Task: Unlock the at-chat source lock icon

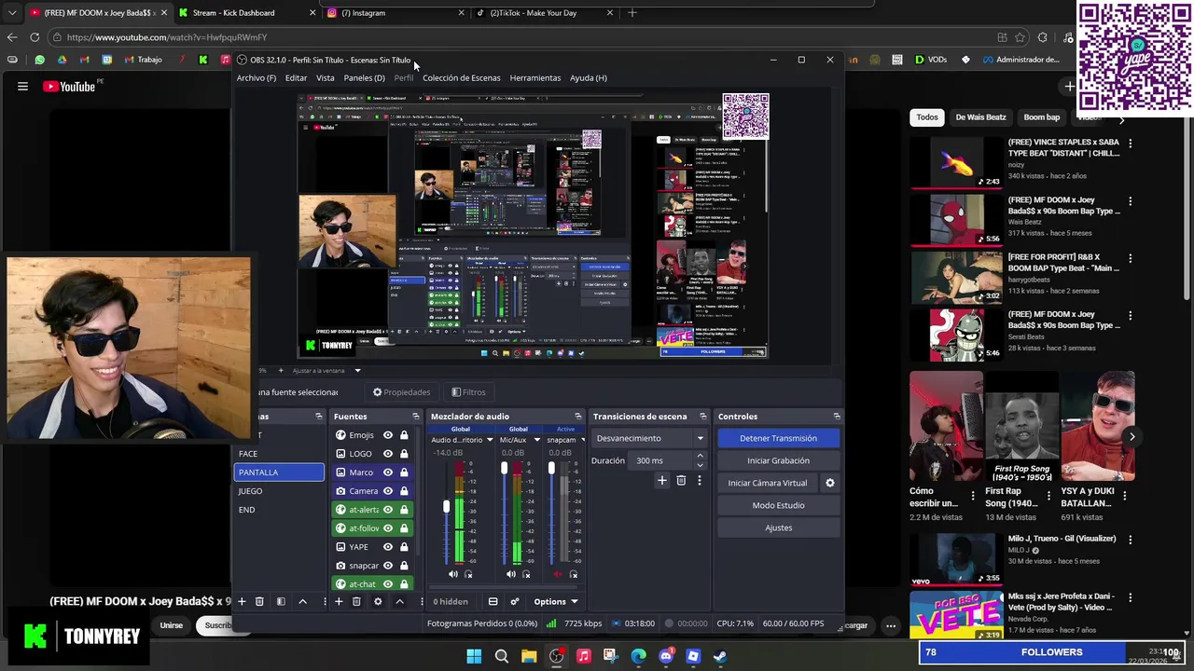Action: 404,584
